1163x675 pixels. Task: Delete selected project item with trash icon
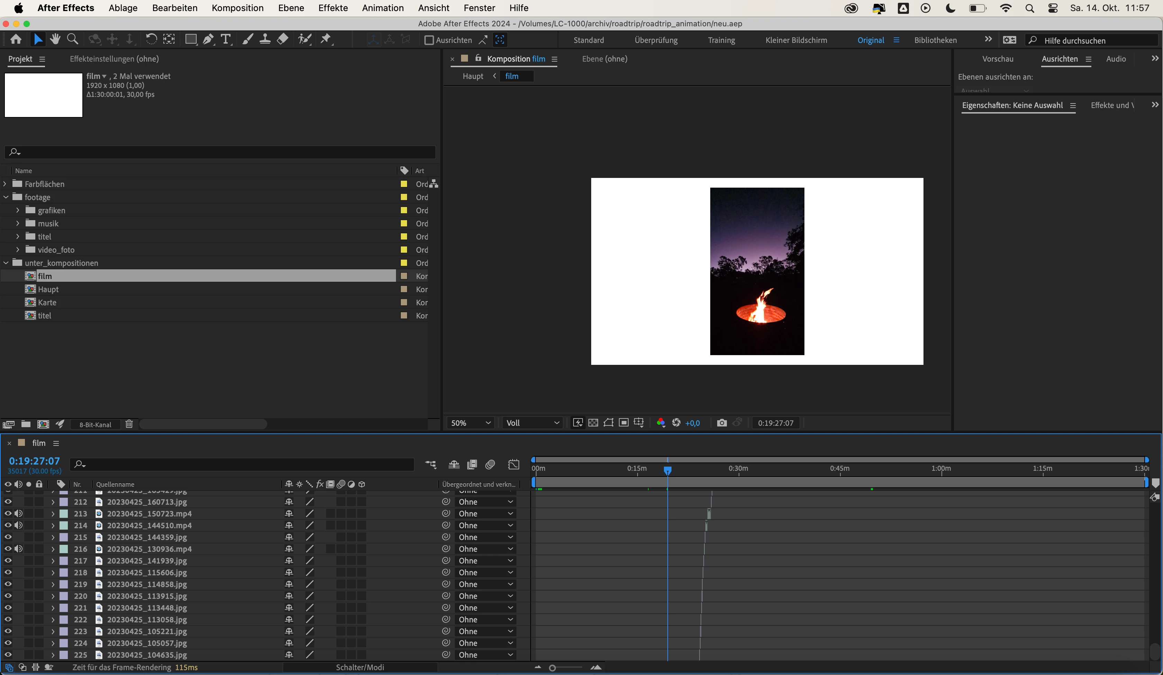pyautogui.click(x=129, y=424)
